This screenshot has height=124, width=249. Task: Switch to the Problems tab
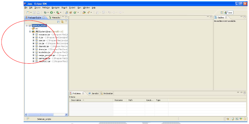tap(76, 94)
